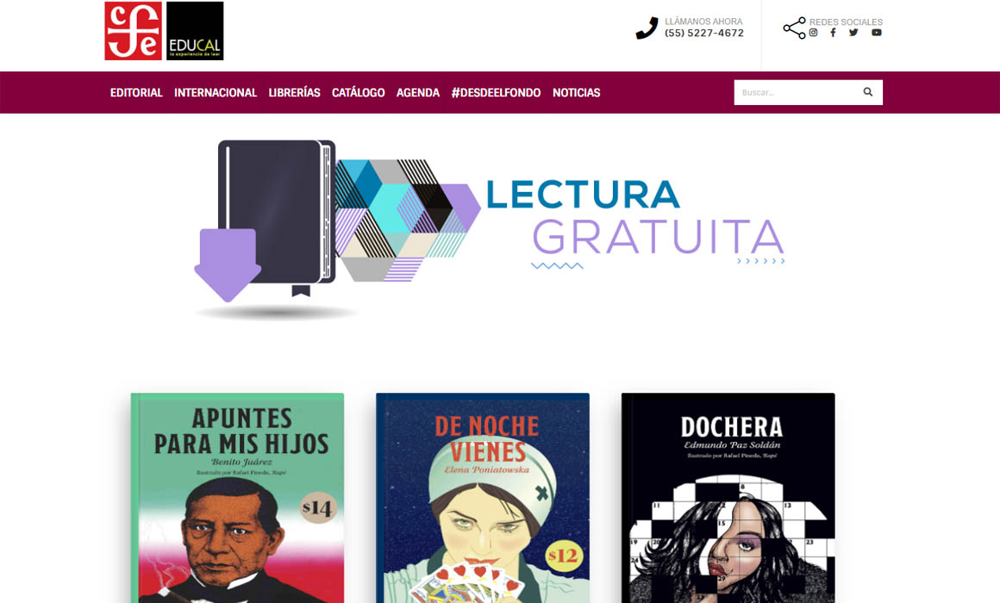Image resolution: width=1000 pixels, height=603 pixels.
Task: Open the Apuntes para mis hijos book cover
Action: click(x=237, y=498)
